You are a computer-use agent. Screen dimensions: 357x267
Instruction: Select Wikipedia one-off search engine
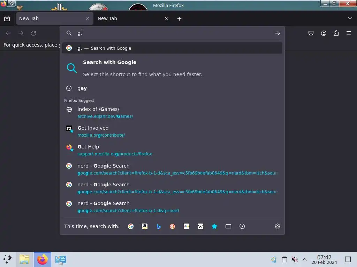click(x=200, y=226)
